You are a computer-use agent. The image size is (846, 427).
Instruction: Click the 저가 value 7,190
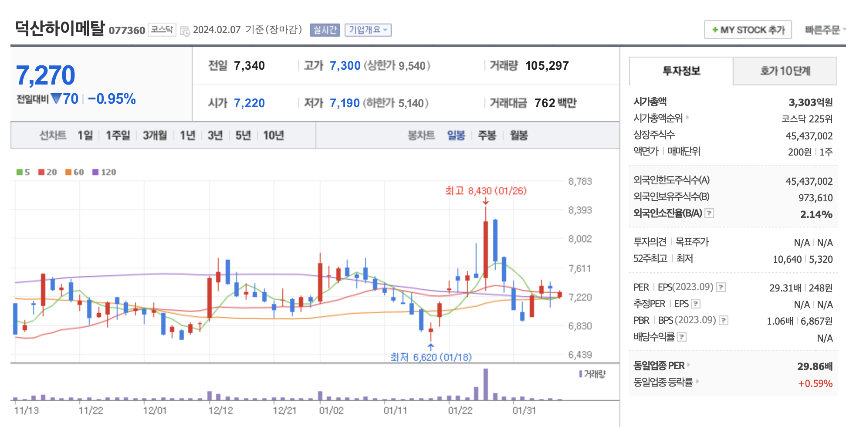(345, 103)
